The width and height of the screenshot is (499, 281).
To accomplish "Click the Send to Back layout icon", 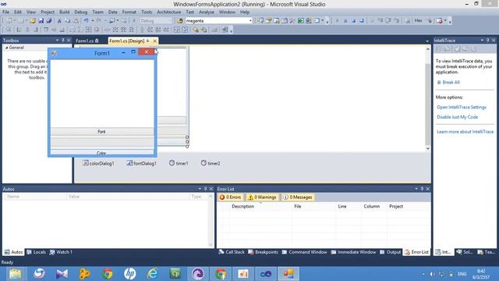I will (x=203, y=30).
